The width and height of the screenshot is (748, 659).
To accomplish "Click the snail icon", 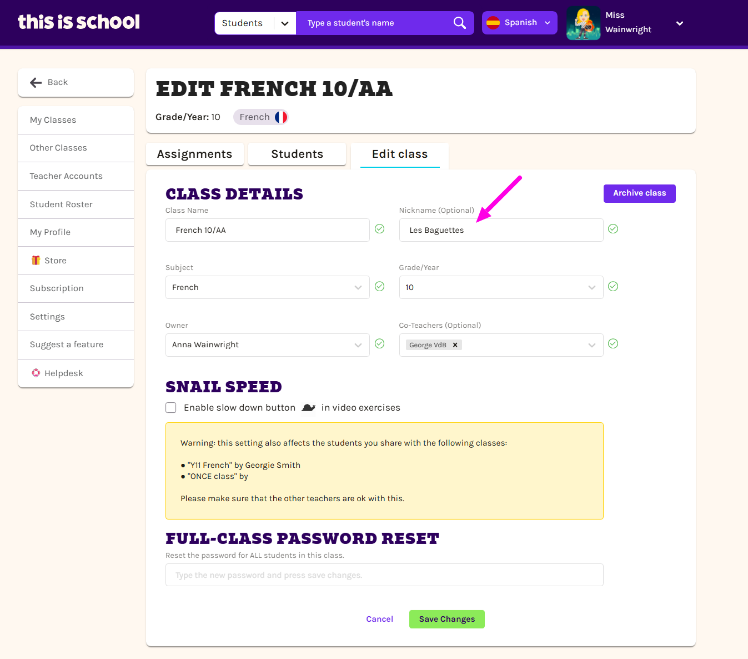I will [x=308, y=408].
